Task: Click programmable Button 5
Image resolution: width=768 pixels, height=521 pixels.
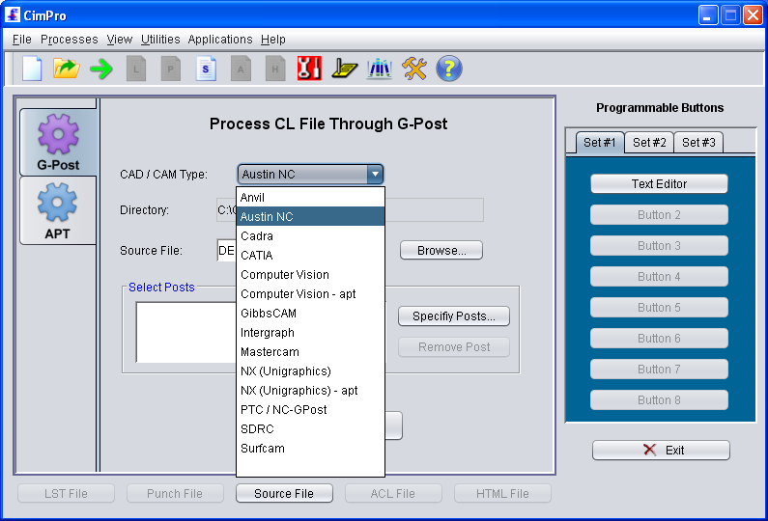Action: tap(659, 307)
